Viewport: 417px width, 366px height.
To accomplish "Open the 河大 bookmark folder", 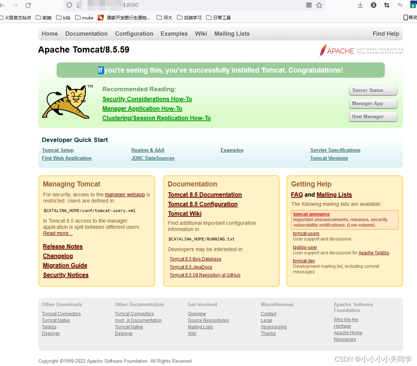I will [x=164, y=18].
